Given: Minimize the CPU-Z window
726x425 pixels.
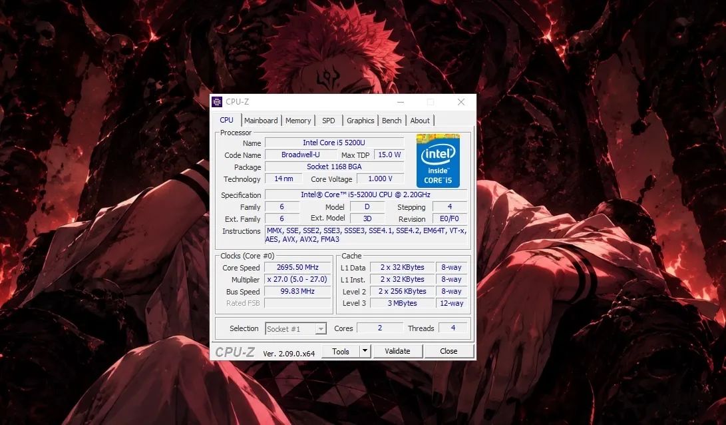Looking at the screenshot, I should point(401,102).
